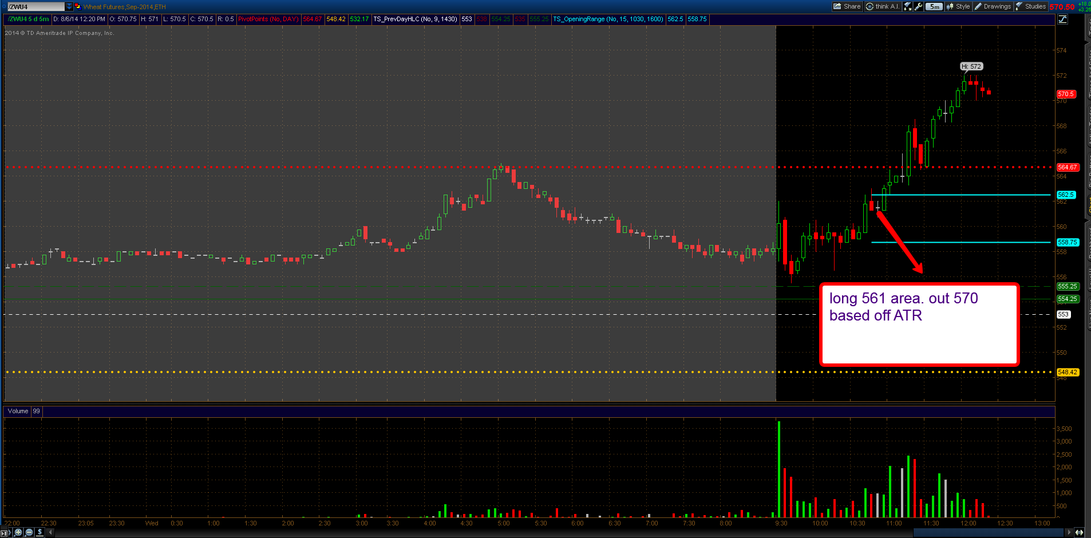This screenshot has height=538, width=1091.
Task: Open the 5m timeframe selector
Action: point(934,6)
